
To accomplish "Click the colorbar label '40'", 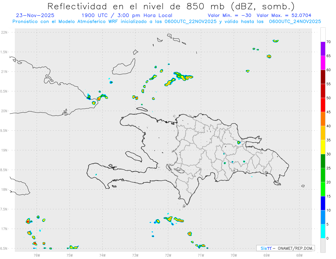I will pyautogui.click(x=328, y=126).
